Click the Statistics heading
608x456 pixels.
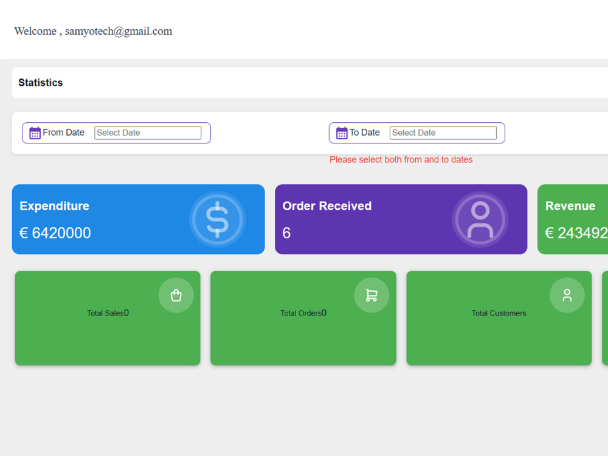point(41,83)
